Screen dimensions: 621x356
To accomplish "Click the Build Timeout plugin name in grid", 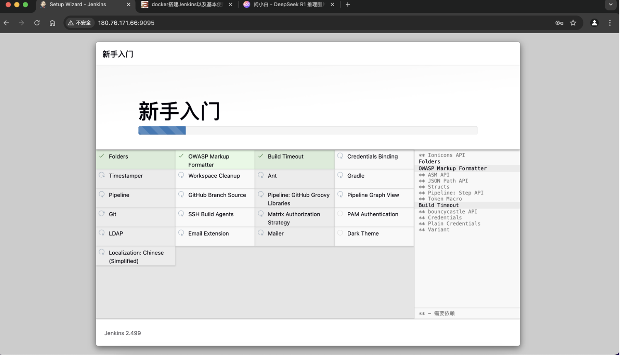I will click(x=286, y=157).
